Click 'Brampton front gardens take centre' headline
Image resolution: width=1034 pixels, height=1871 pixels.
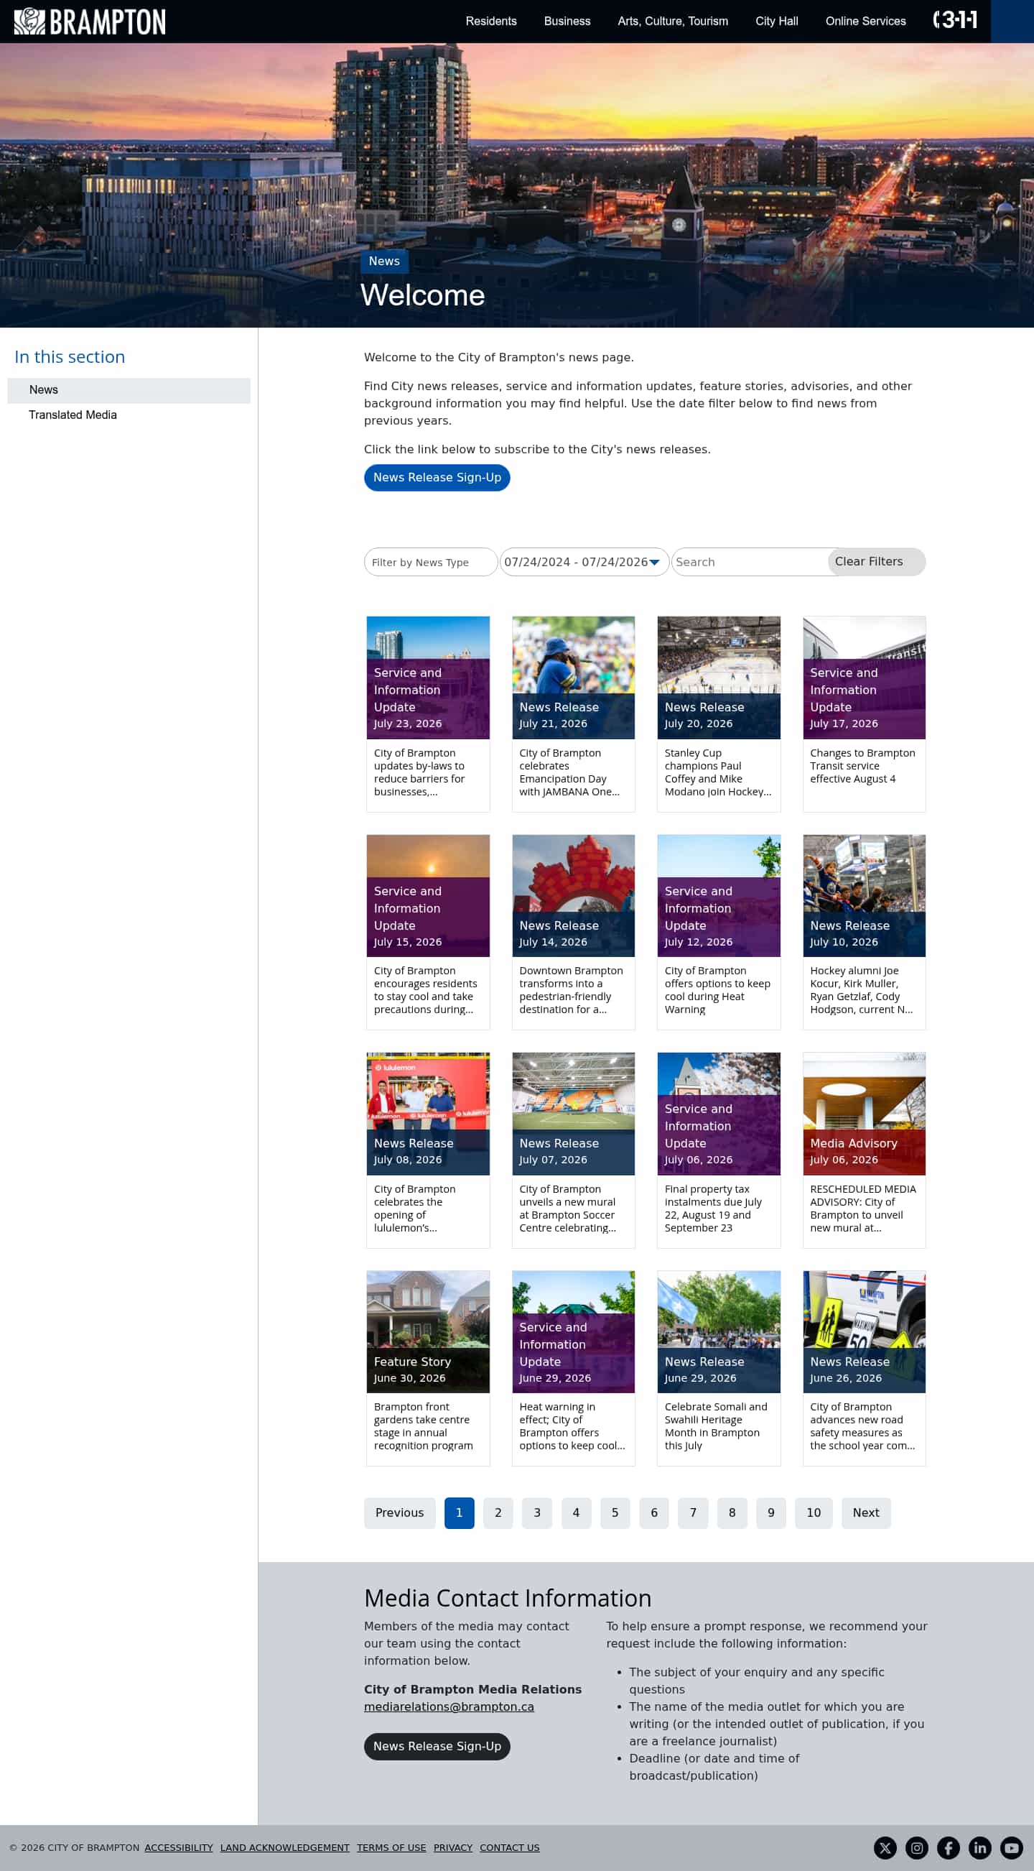point(423,1426)
